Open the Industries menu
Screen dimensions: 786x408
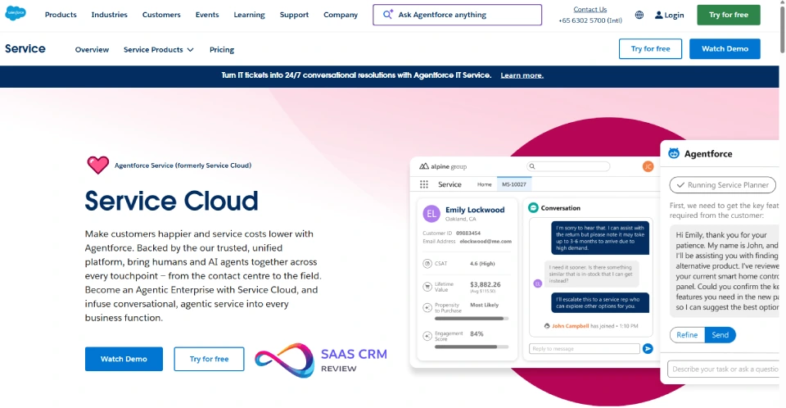click(x=109, y=15)
